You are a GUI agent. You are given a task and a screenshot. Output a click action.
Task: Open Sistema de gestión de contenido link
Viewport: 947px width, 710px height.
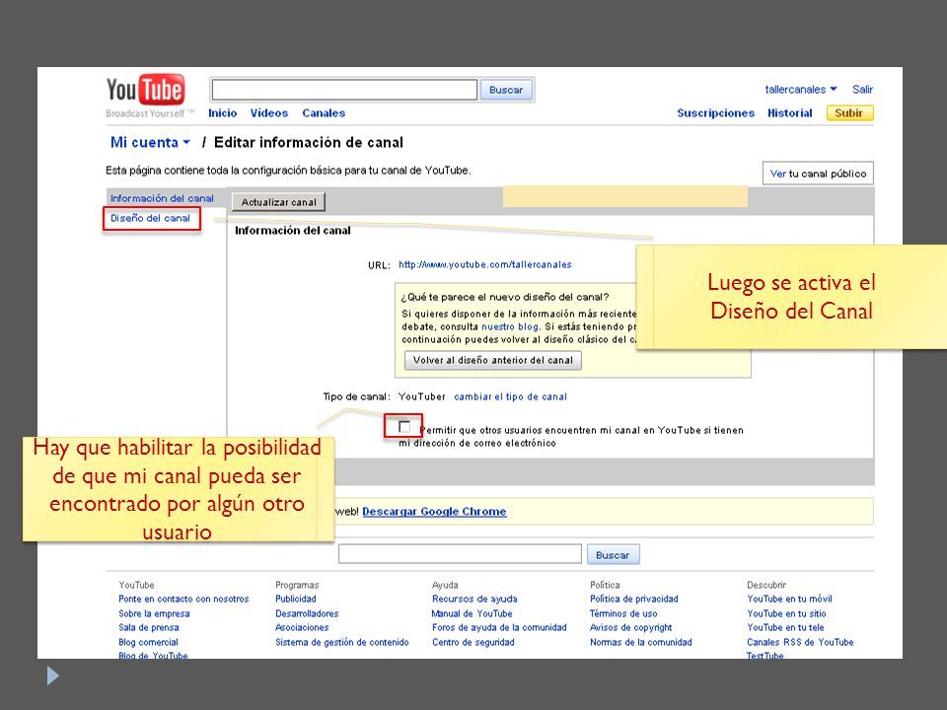click(x=342, y=642)
